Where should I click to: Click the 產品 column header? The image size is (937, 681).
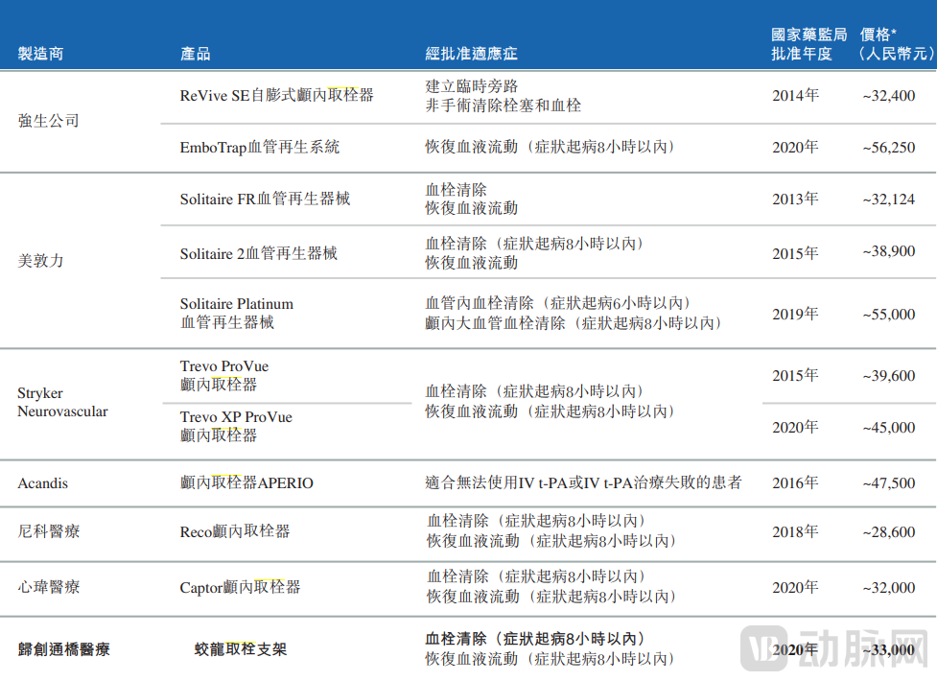tap(196, 54)
